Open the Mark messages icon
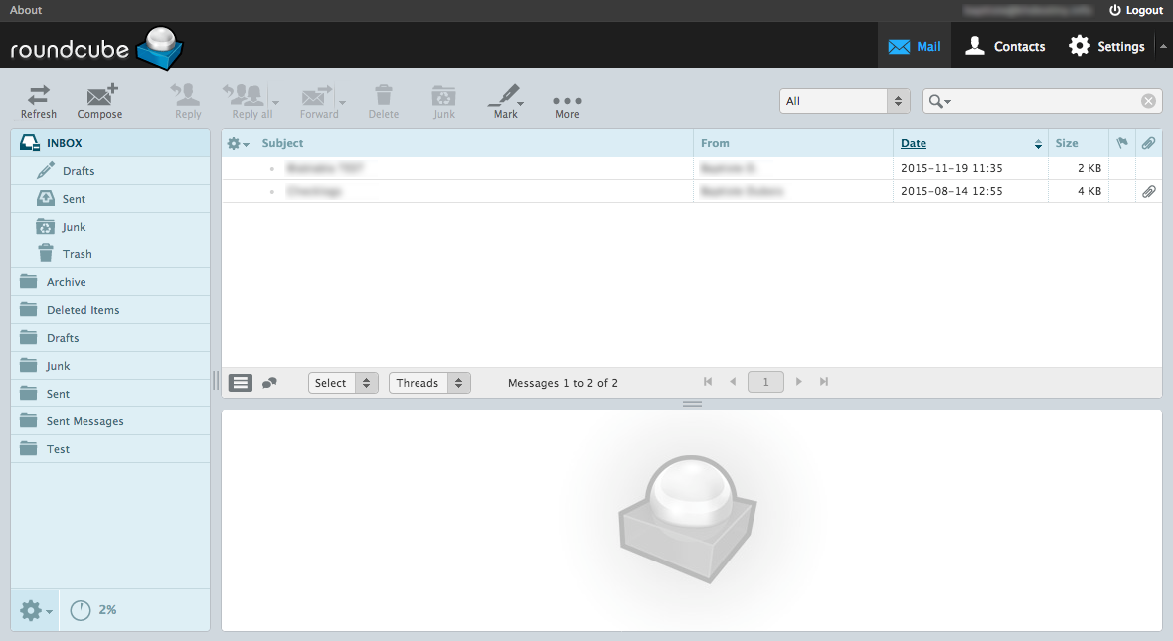The width and height of the screenshot is (1173, 641). click(504, 99)
